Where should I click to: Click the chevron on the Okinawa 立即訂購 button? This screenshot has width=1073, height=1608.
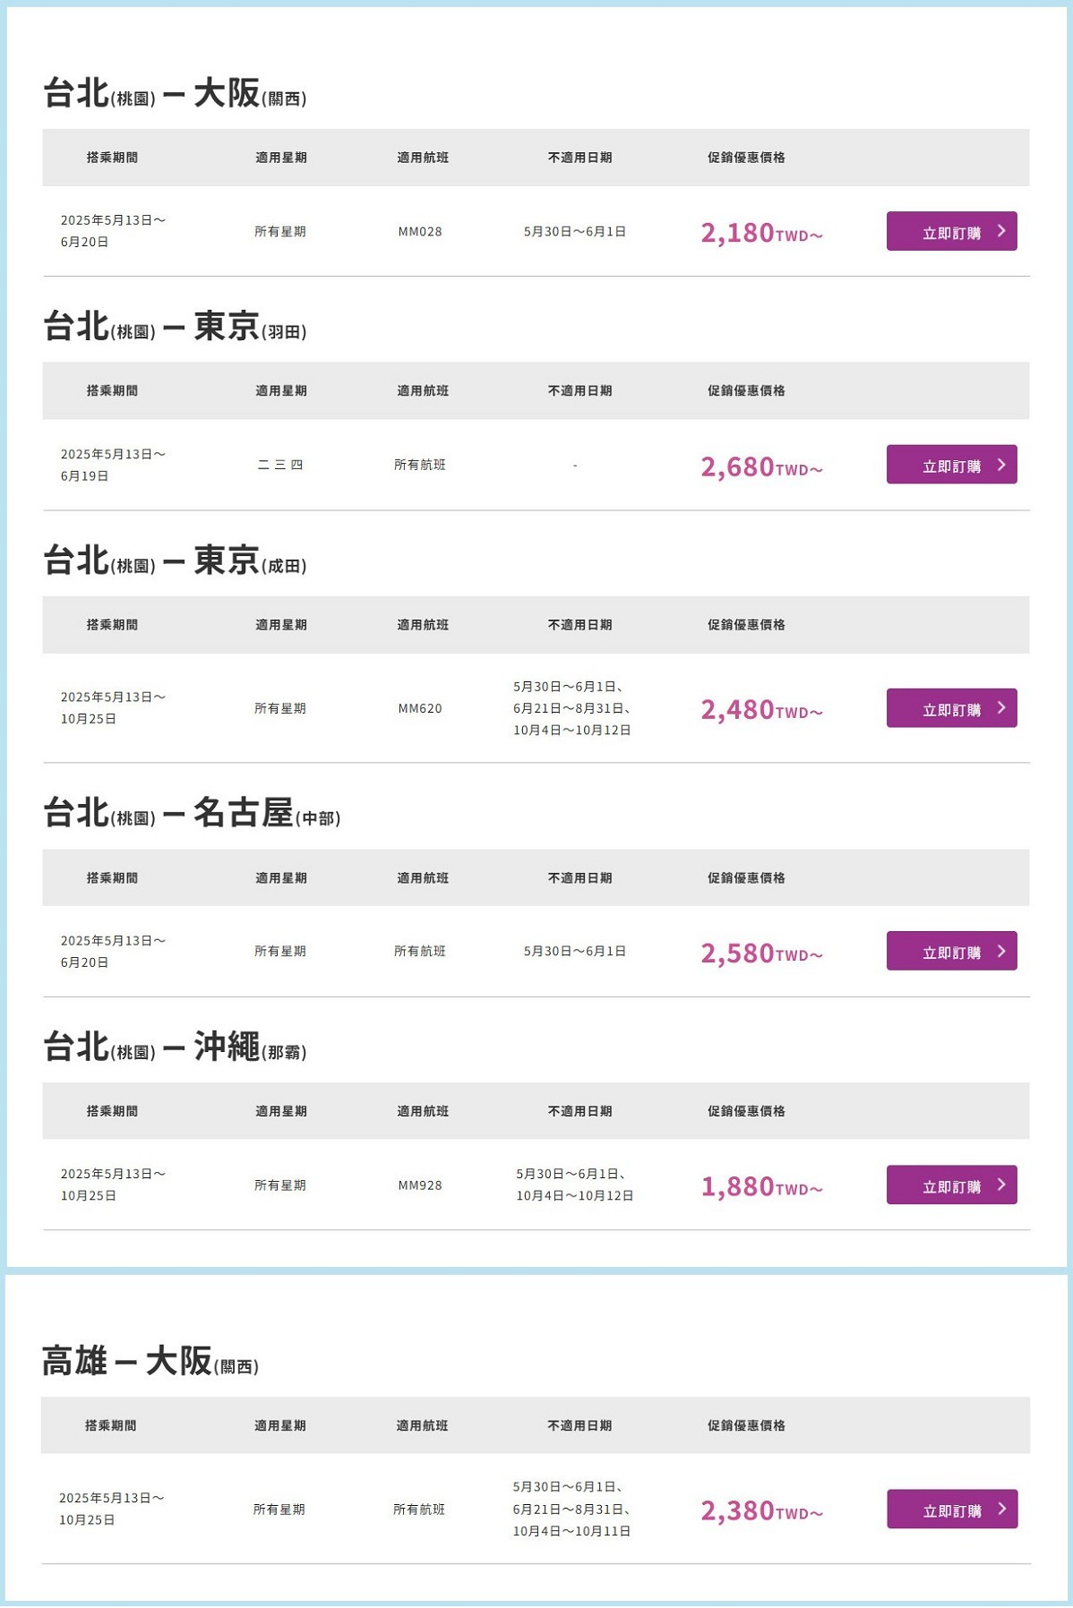coord(1001,1185)
